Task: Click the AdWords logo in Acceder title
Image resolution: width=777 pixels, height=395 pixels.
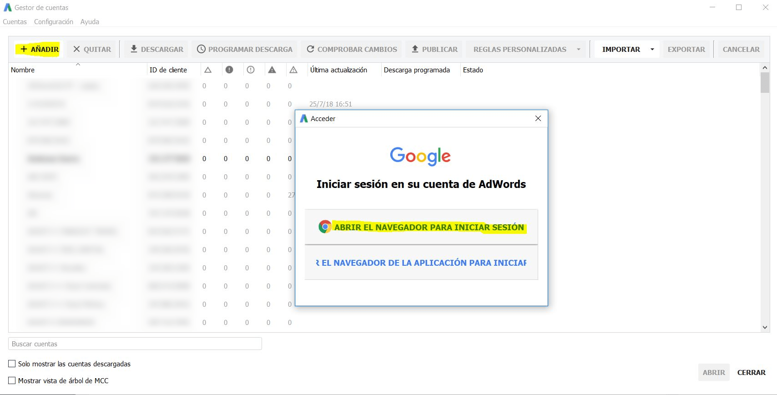Action: click(x=304, y=118)
